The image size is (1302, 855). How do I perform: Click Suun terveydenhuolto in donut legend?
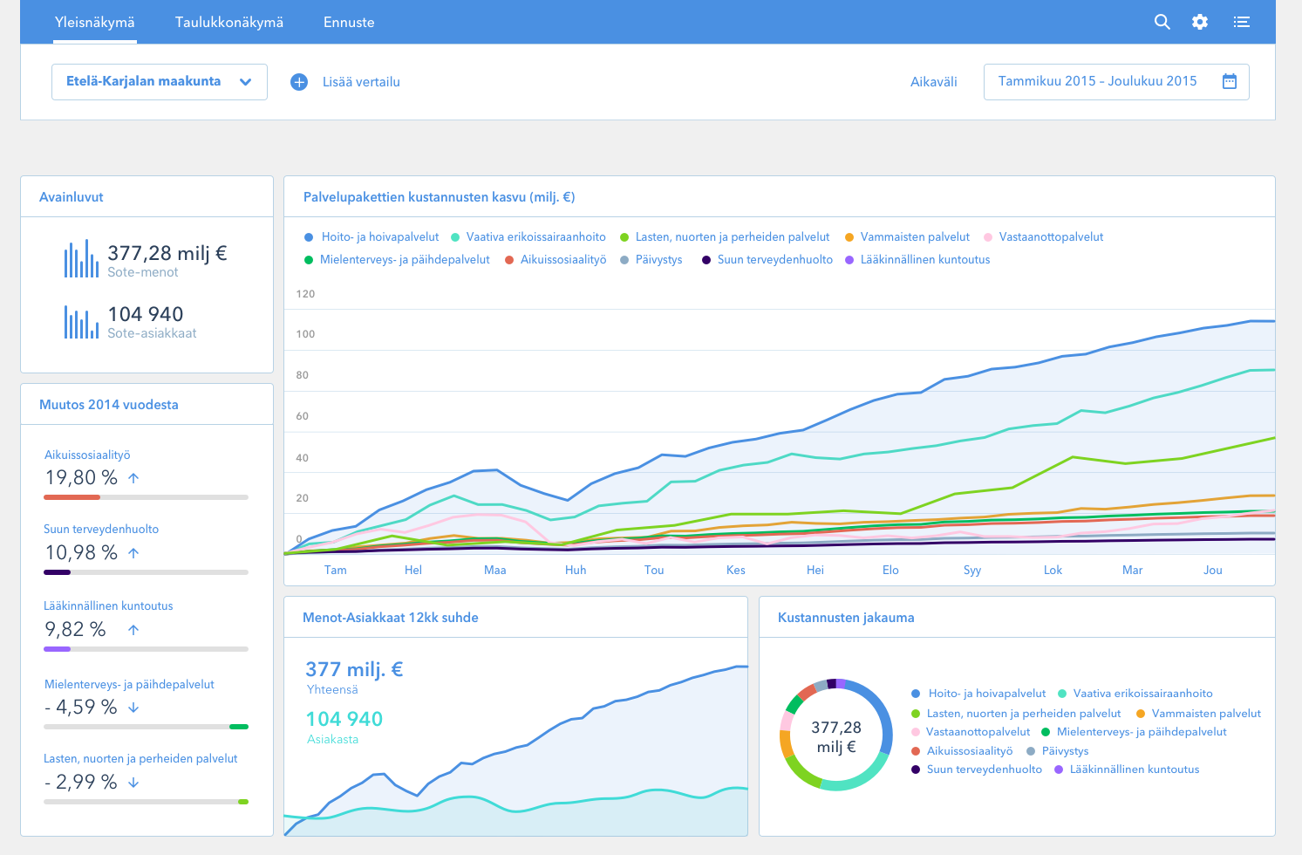tap(977, 769)
